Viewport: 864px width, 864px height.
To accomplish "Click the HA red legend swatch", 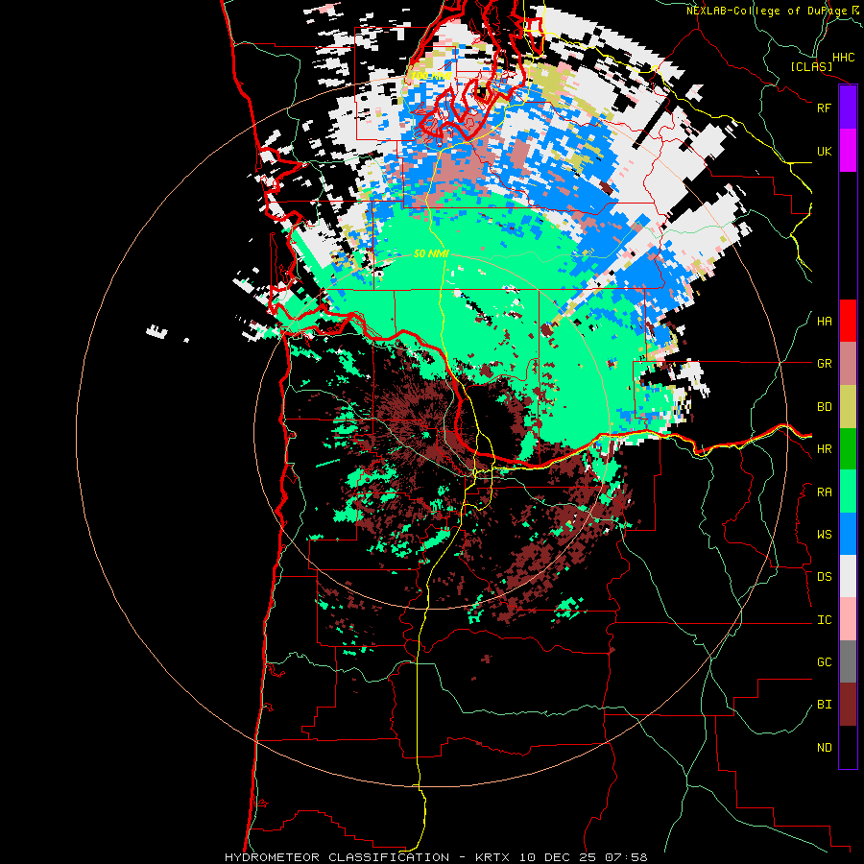I will [x=848, y=321].
